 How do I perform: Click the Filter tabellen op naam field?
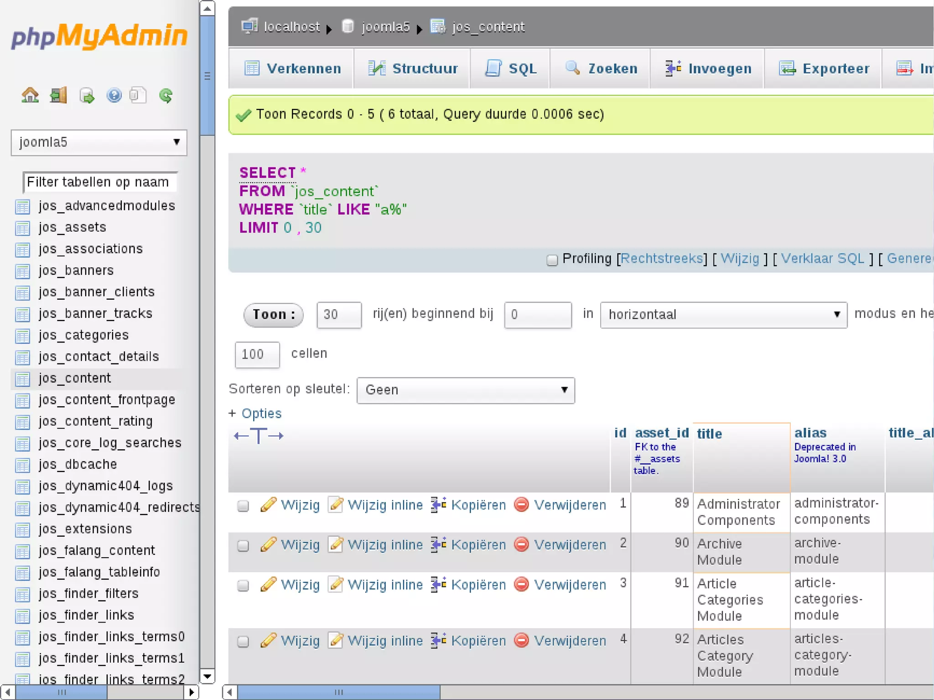coord(100,182)
